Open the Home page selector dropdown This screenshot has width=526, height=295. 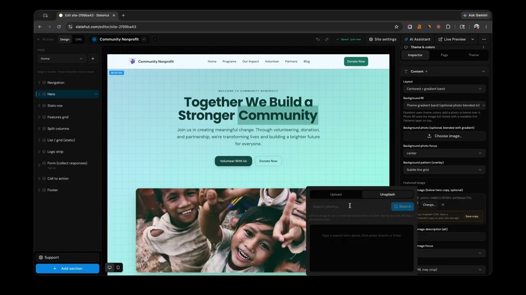(x=62, y=59)
